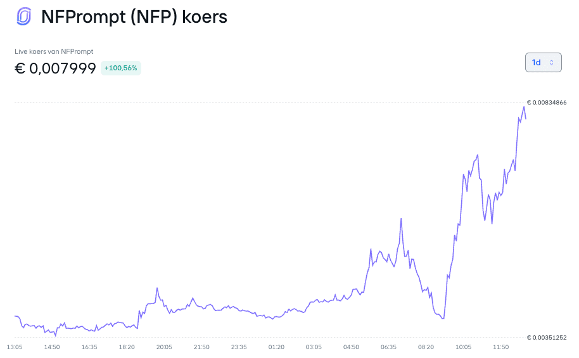
Task: Click the Live koers van NFPrompt label
Action: coord(54,51)
